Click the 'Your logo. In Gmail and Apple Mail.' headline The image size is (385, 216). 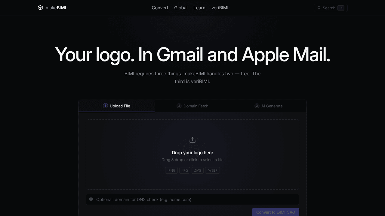pos(192,55)
